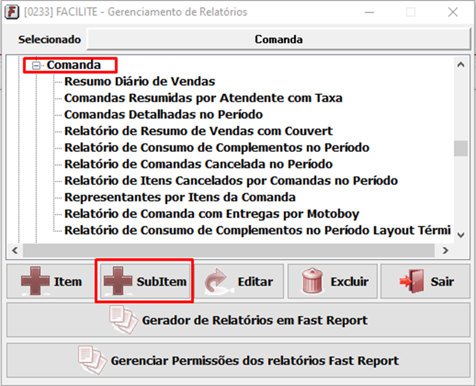Select Resumo Diário de Vendas report
Screen dimensions: 476x386
point(139,82)
